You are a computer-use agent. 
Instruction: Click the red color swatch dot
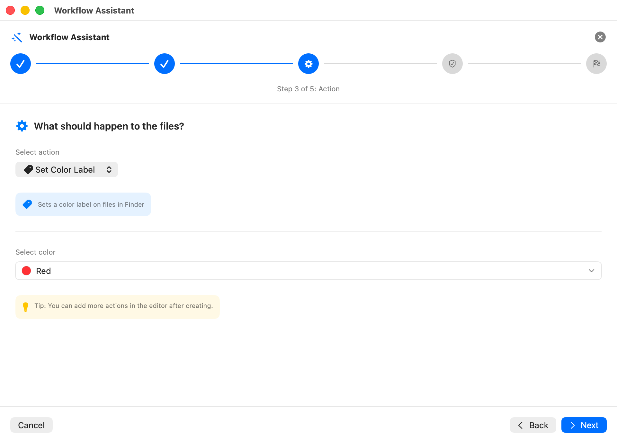click(x=26, y=271)
